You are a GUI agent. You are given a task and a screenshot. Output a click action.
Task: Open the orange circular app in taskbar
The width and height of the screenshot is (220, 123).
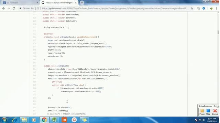(x=74, y=120)
